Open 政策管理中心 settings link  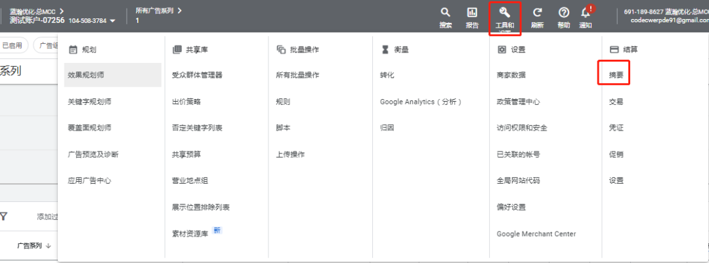518,102
